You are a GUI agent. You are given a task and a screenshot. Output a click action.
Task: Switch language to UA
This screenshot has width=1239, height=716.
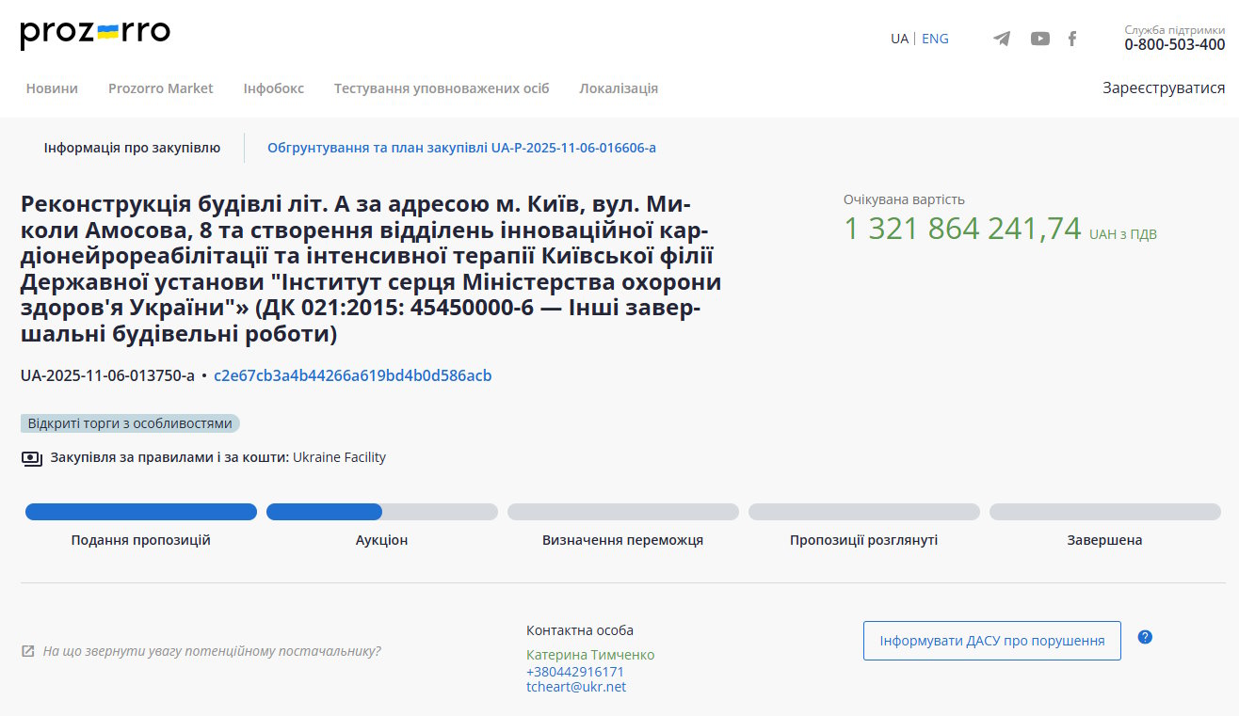tap(899, 39)
